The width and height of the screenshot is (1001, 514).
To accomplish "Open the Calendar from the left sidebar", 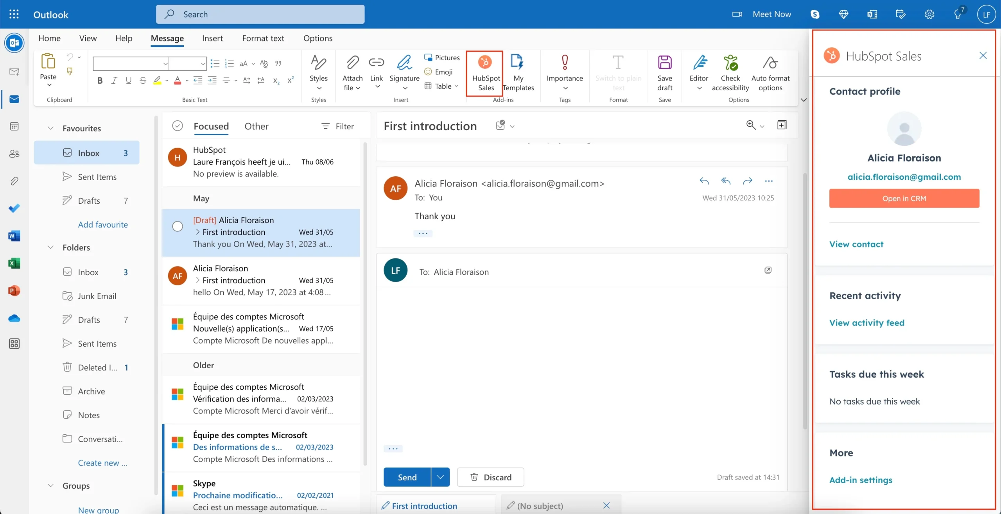I will pos(14,126).
